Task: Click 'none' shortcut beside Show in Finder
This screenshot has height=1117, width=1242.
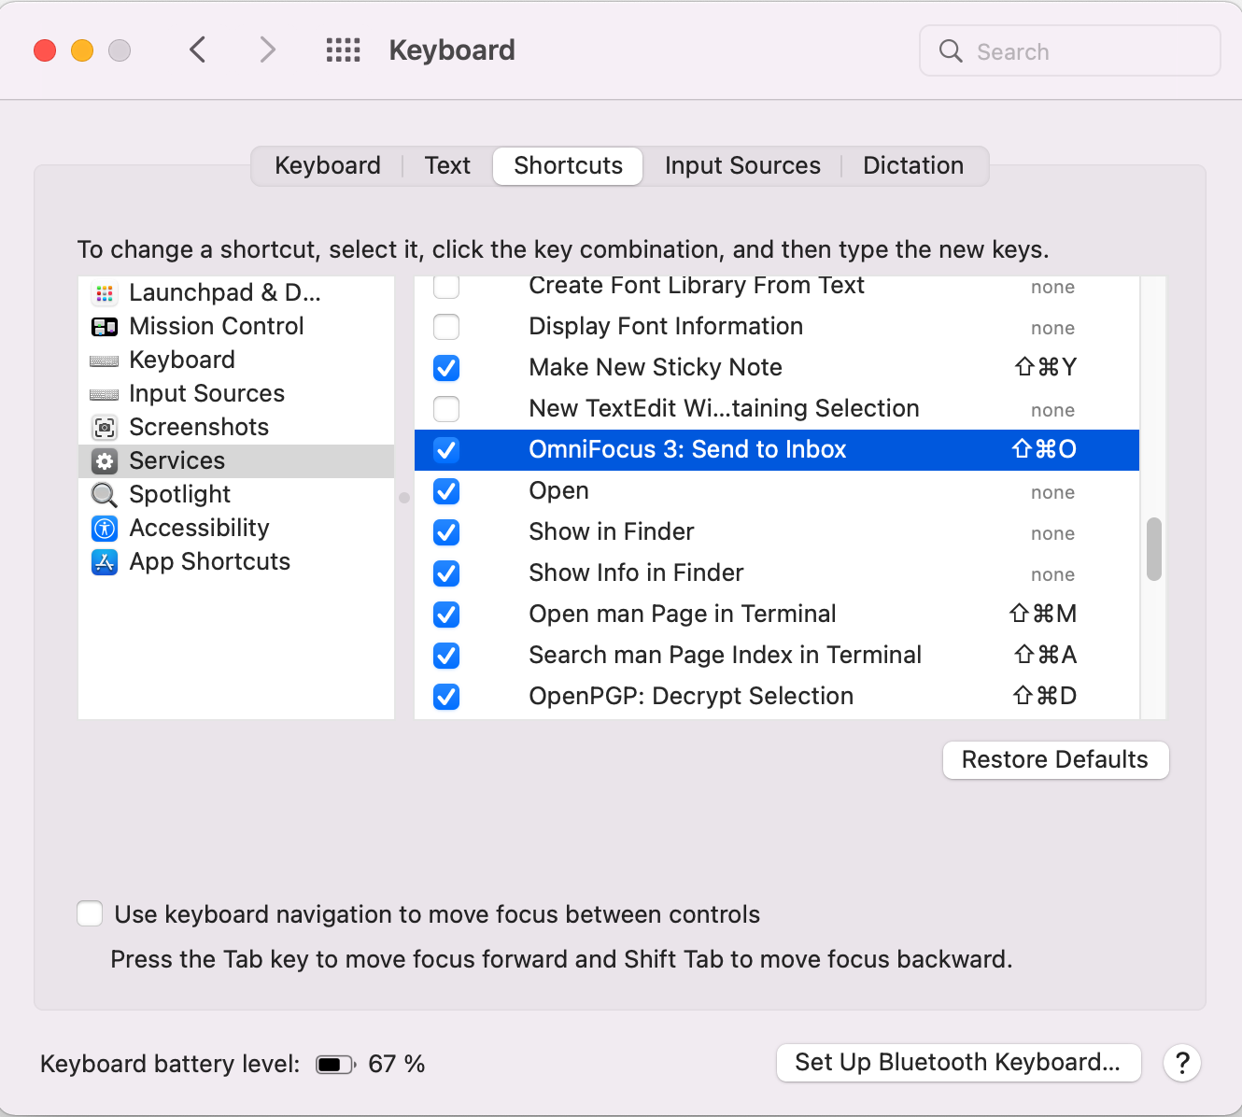Action: click(x=1052, y=533)
